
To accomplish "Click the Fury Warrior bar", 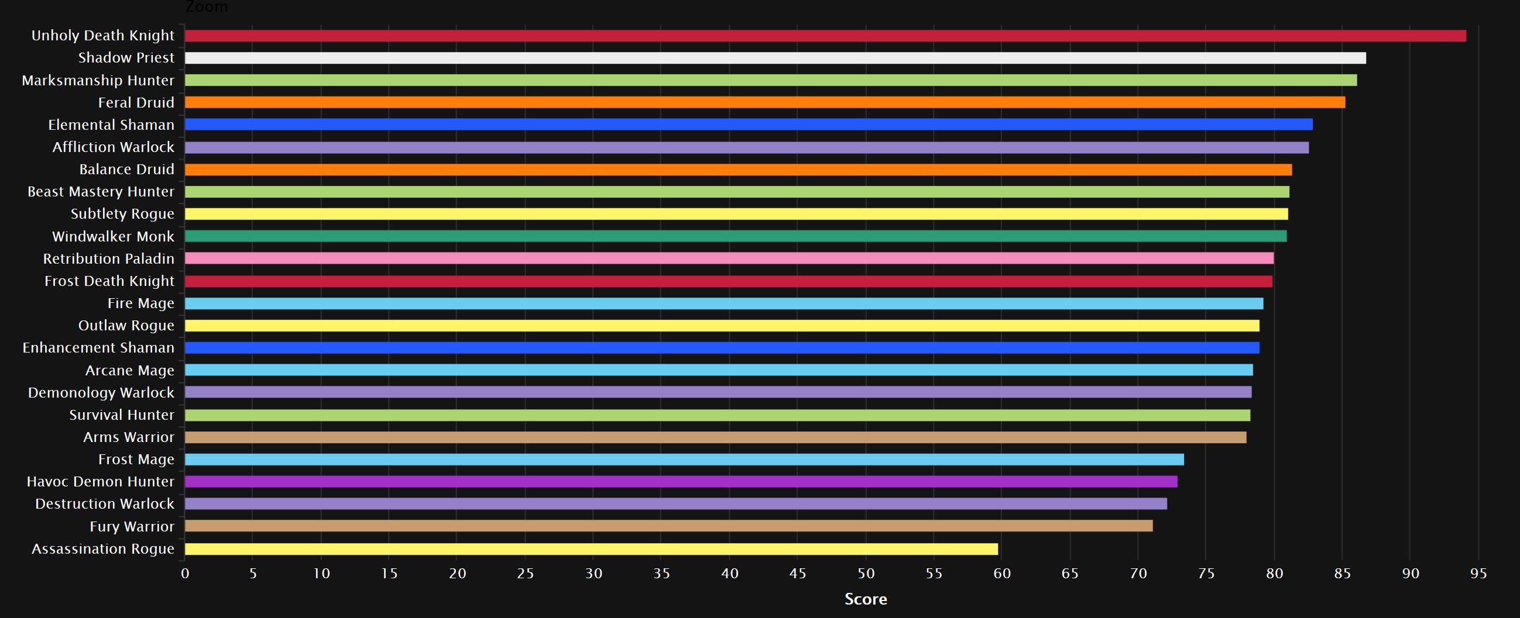I will (668, 526).
